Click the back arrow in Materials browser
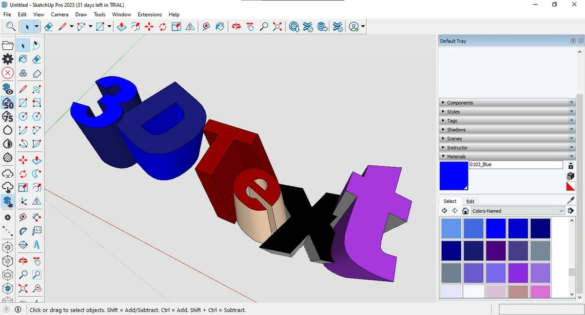The image size is (585, 315). click(x=445, y=211)
